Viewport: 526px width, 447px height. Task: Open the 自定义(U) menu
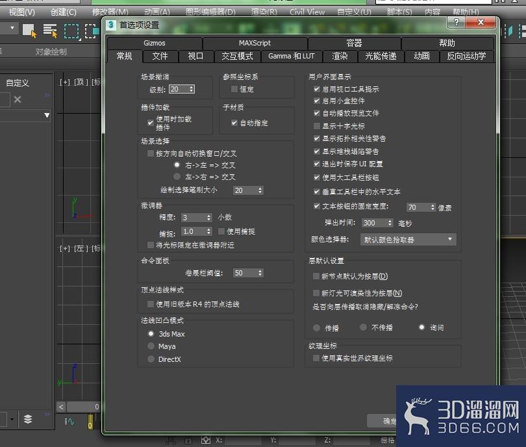(354, 12)
